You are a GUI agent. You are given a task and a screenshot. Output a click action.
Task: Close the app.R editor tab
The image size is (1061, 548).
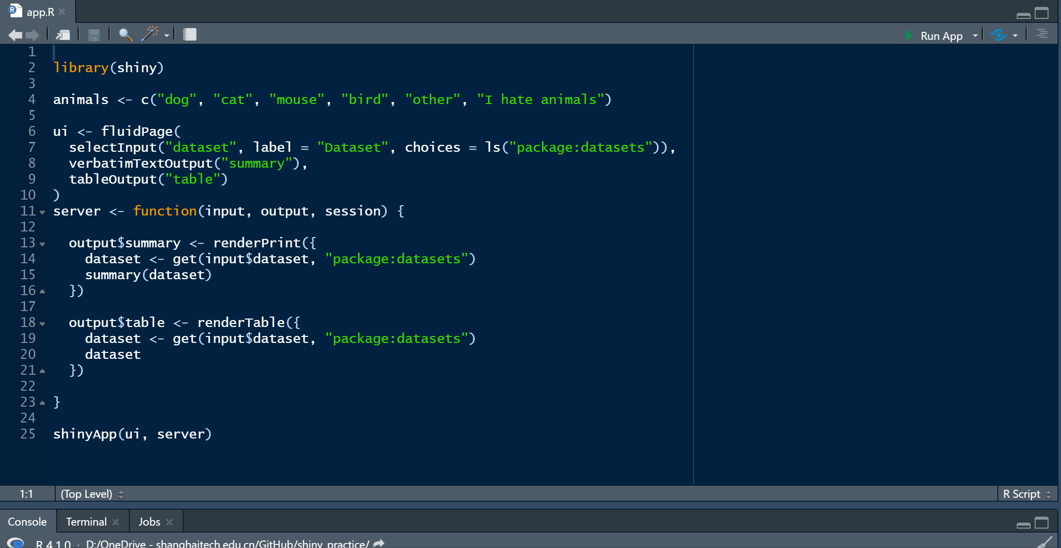pos(62,11)
